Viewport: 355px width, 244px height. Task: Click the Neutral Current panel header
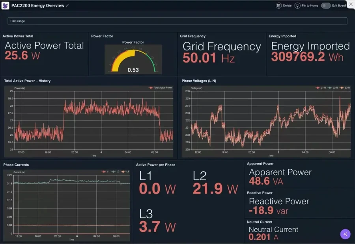(x=260, y=222)
